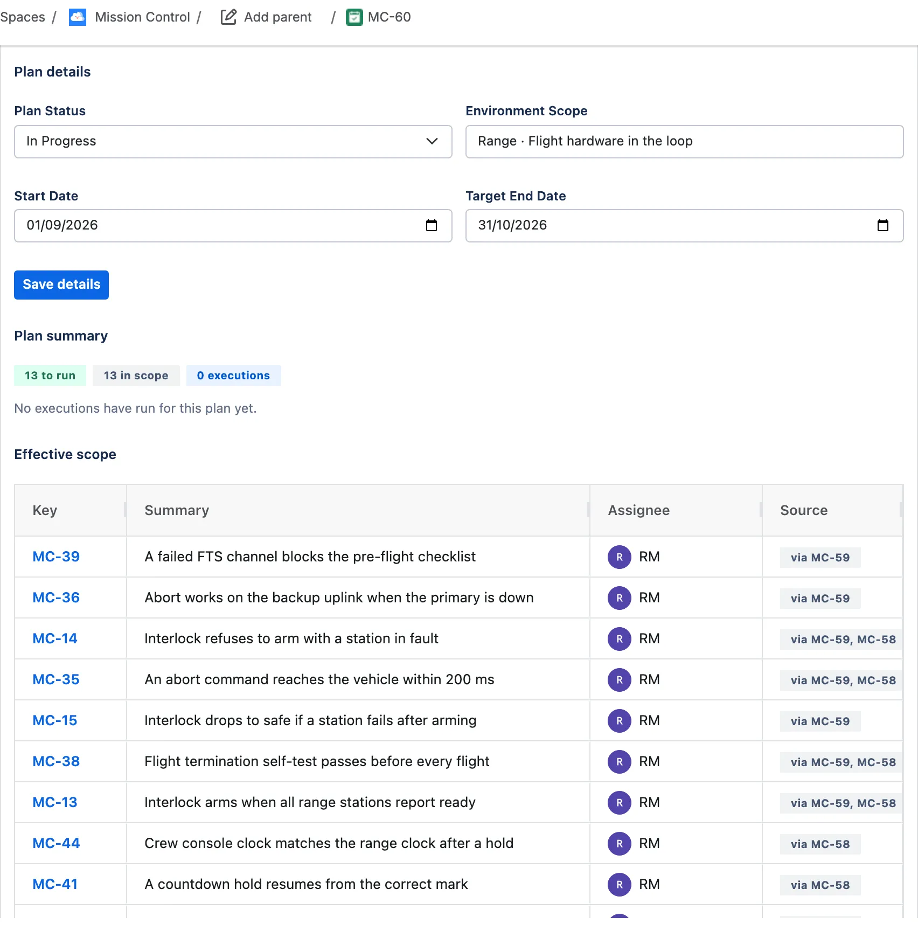Open the MC-41 issue key link
Viewport: 918px width, 931px height.
pos(55,884)
